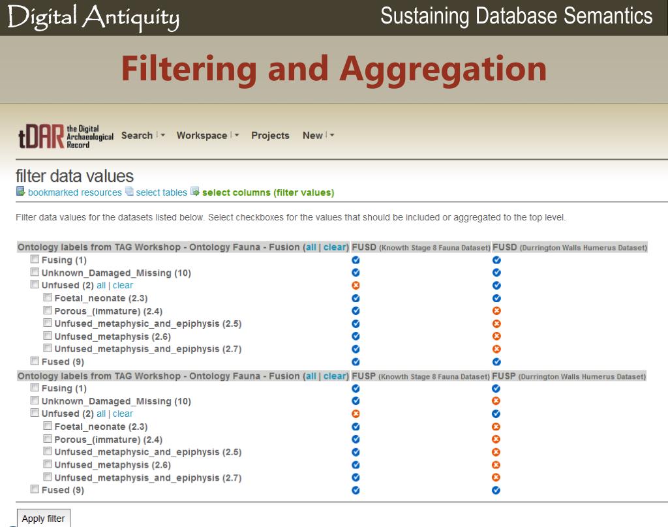Click the bookmarked resources step icon
The height and width of the screenshot is (527, 668).
click(20, 191)
